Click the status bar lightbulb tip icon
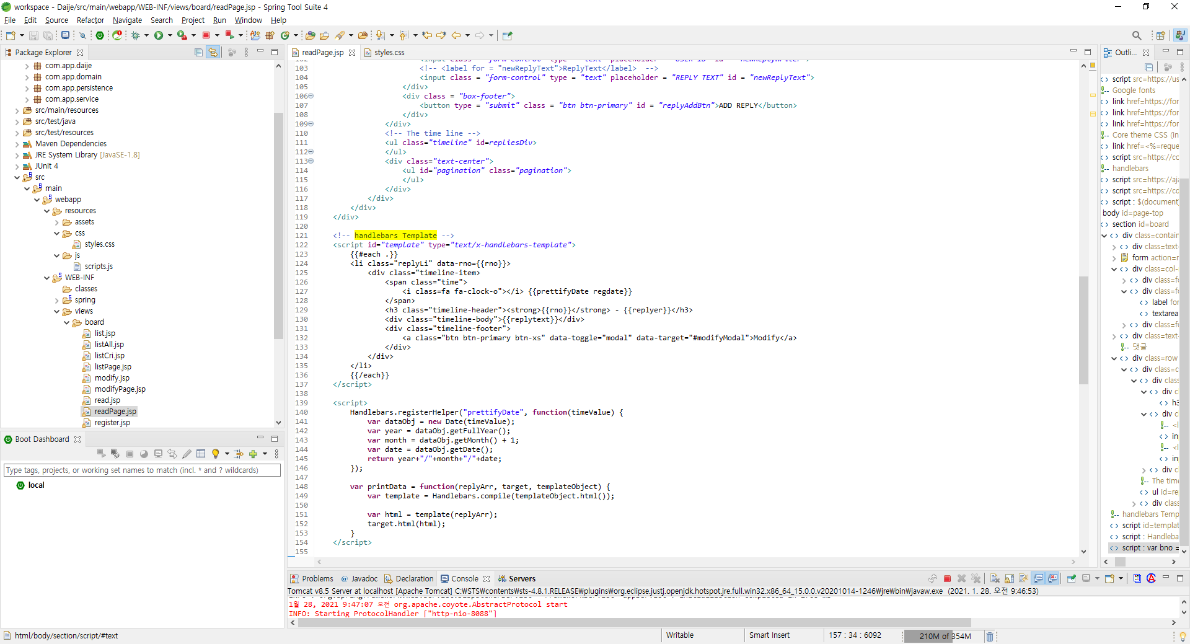 coord(1183,636)
